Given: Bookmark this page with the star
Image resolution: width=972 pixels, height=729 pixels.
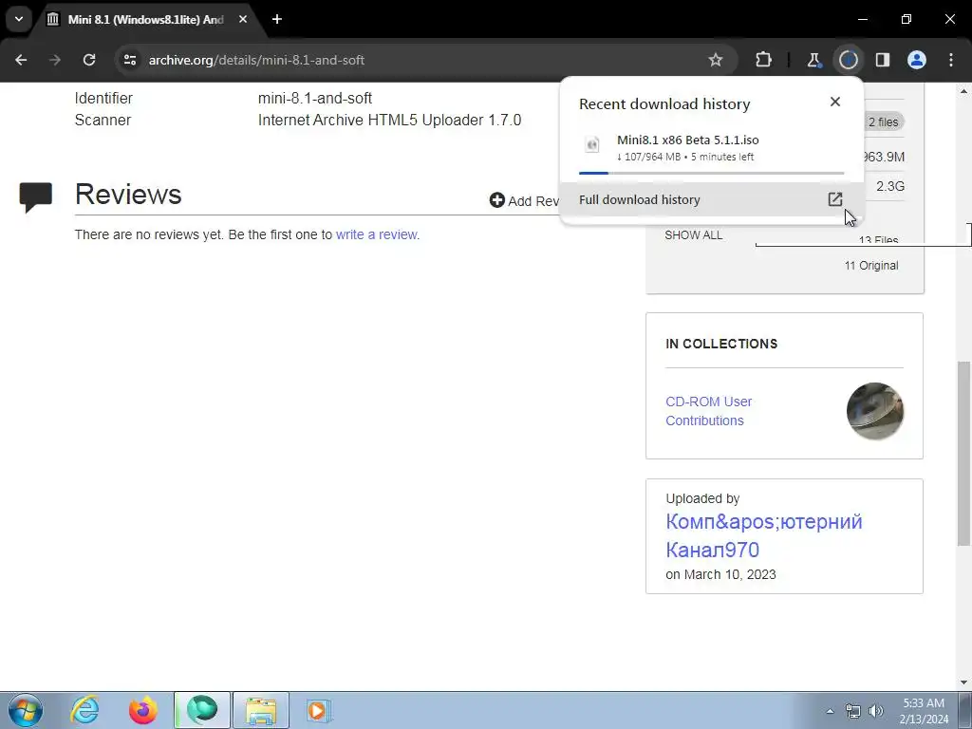Looking at the screenshot, I should [x=716, y=60].
